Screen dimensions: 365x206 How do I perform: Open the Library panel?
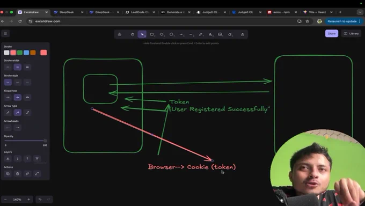tap(351, 33)
